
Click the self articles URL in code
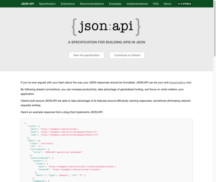pyautogui.click(x=59, y=129)
